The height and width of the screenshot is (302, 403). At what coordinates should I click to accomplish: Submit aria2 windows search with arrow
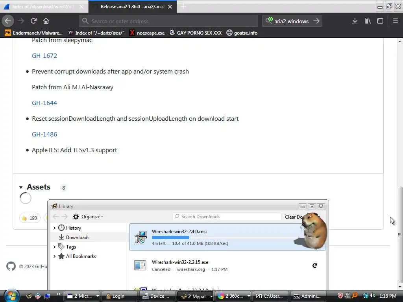[x=316, y=21]
